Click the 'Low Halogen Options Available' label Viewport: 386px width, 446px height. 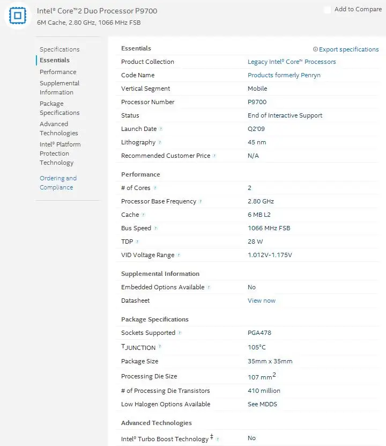pyautogui.click(x=166, y=404)
